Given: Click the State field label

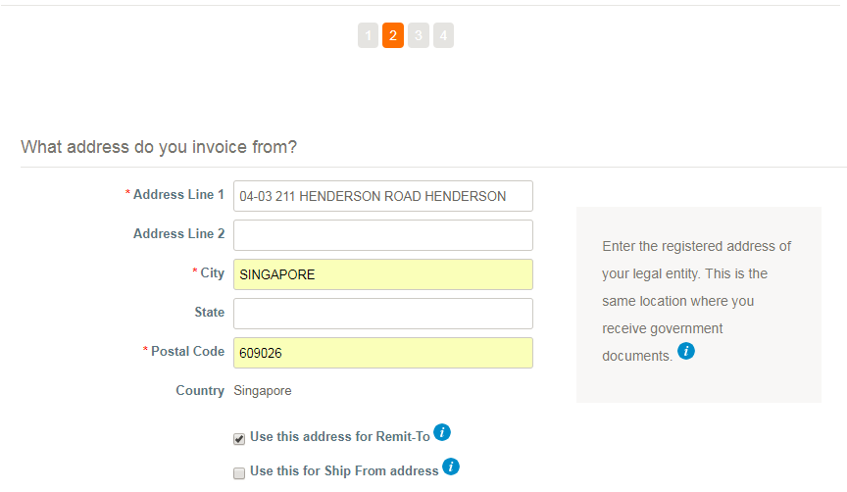Looking at the screenshot, I should [x=210, y=313].
